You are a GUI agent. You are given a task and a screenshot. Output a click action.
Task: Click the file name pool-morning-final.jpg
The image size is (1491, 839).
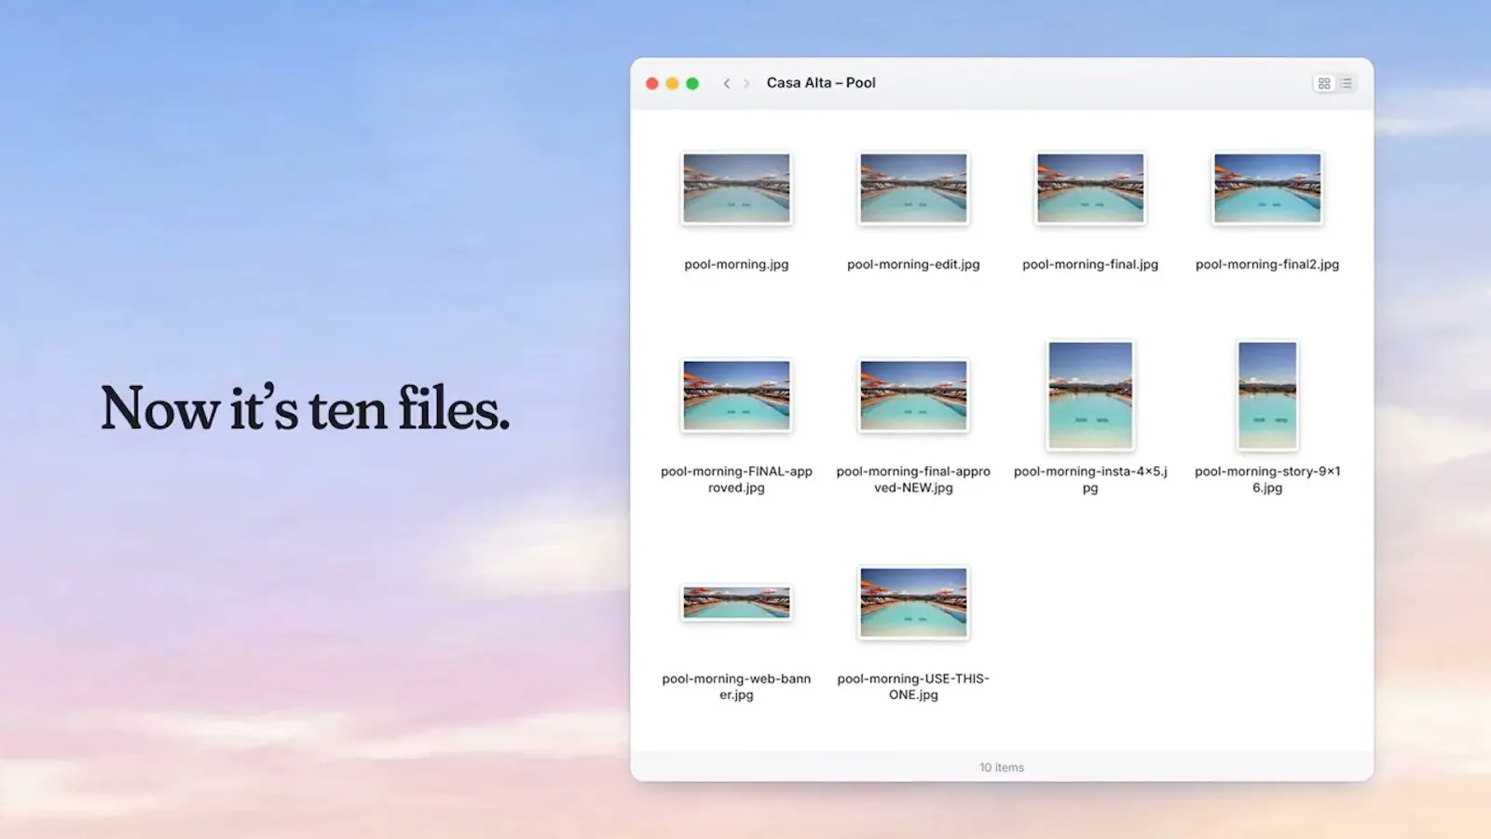[1090, 265]
